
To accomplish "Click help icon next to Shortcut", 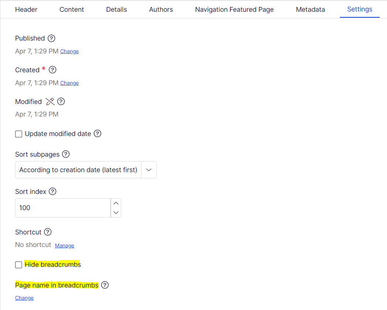I will [48, 232].
